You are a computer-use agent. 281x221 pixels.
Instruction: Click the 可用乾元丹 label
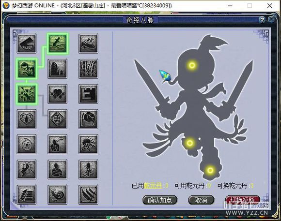(x=189, y=186)
